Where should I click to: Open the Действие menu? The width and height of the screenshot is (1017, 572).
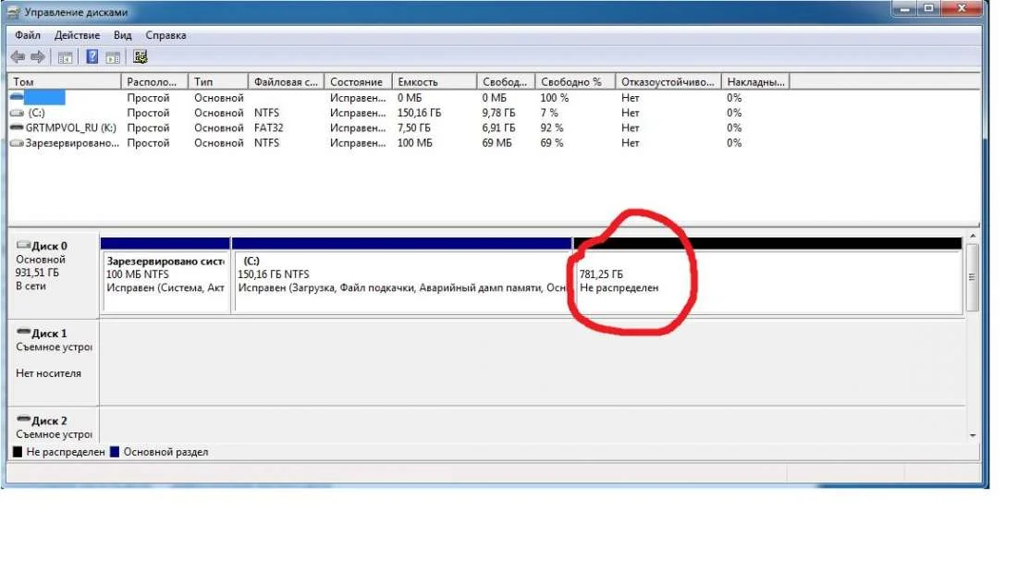pos(77,35)
